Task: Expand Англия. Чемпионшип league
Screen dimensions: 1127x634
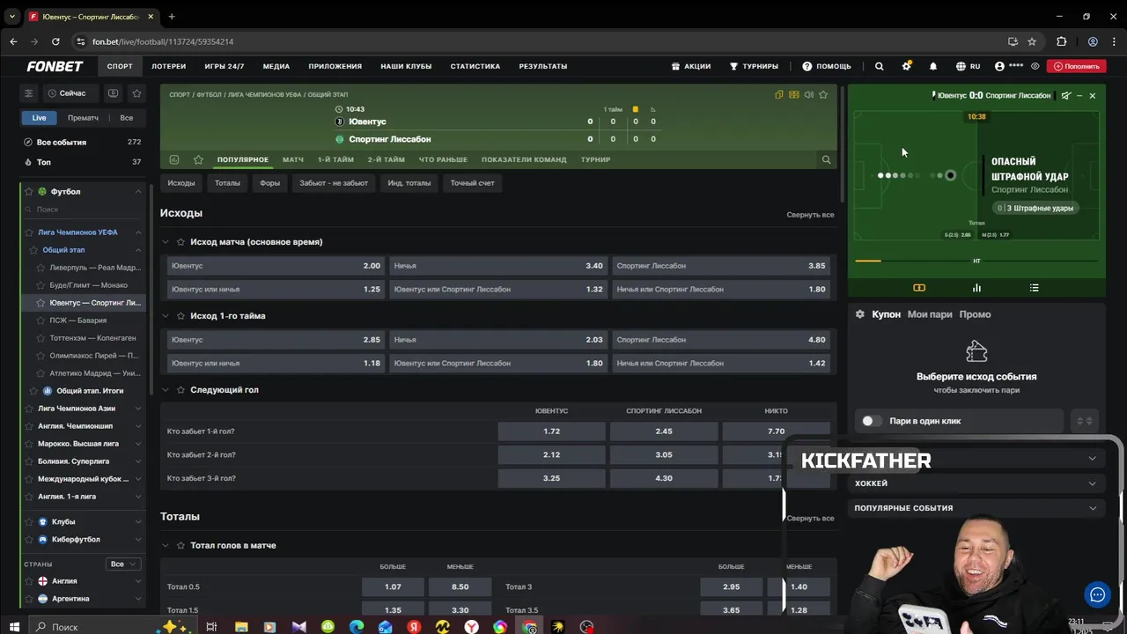Action: 138,426
